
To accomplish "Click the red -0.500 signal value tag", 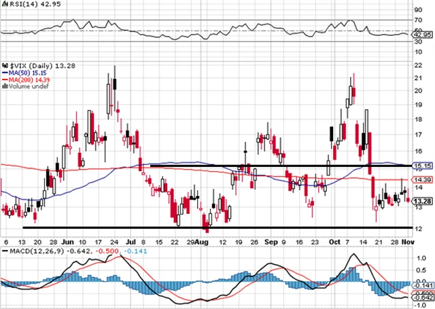I will click(423, 292).
